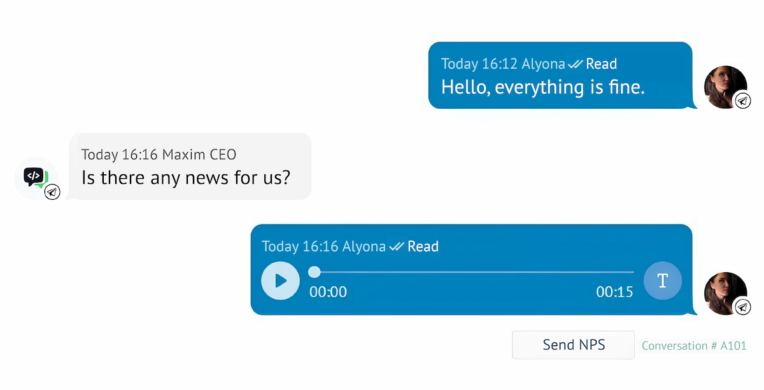Click the voice message seek handle

point(315,272)
